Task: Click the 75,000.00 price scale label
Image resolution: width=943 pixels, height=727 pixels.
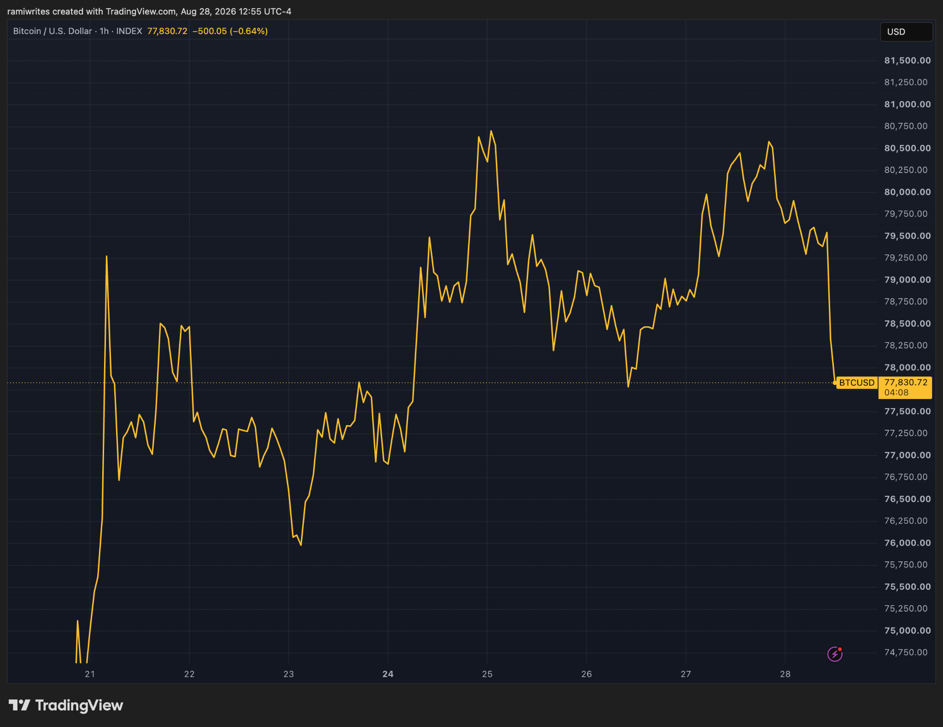Action: point(907,630)
